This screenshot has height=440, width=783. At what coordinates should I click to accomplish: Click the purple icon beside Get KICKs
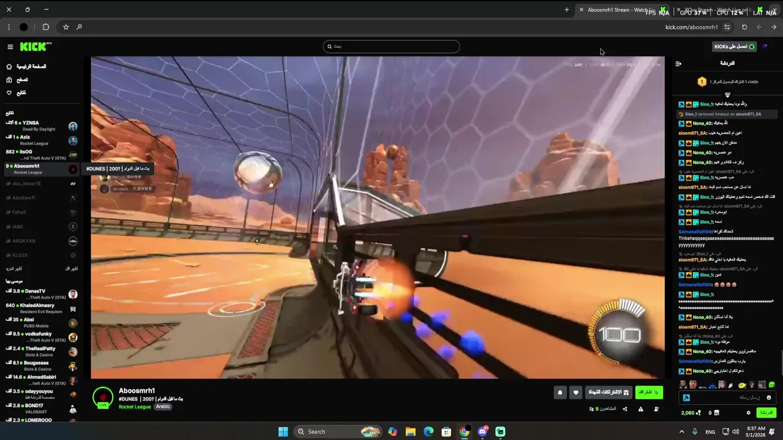765,46
